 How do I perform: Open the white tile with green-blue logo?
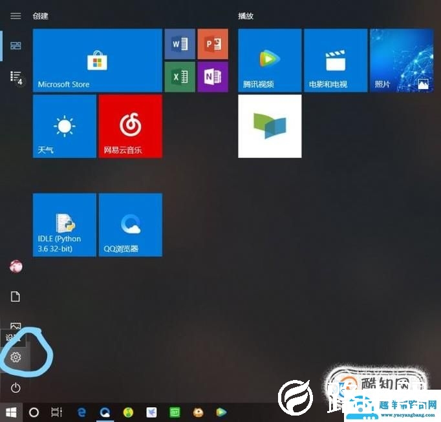click(270, 126)
